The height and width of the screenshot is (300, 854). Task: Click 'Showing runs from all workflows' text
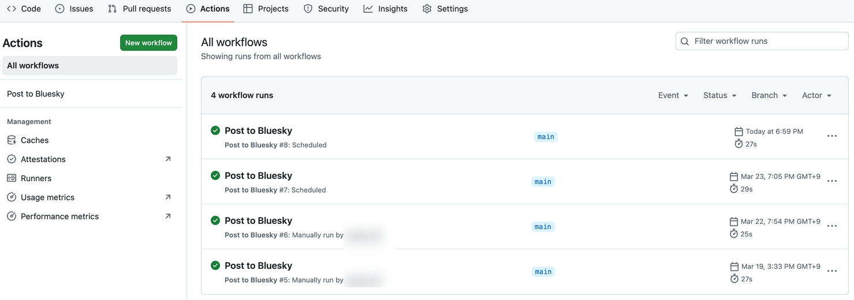coord(261,57)
